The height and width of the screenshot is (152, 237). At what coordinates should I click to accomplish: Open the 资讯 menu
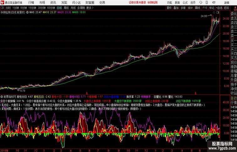click(53, 2)
